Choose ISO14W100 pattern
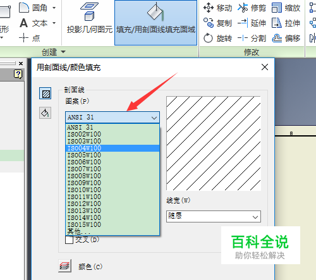This screenshot has height=280, width=316. point(112,217)
